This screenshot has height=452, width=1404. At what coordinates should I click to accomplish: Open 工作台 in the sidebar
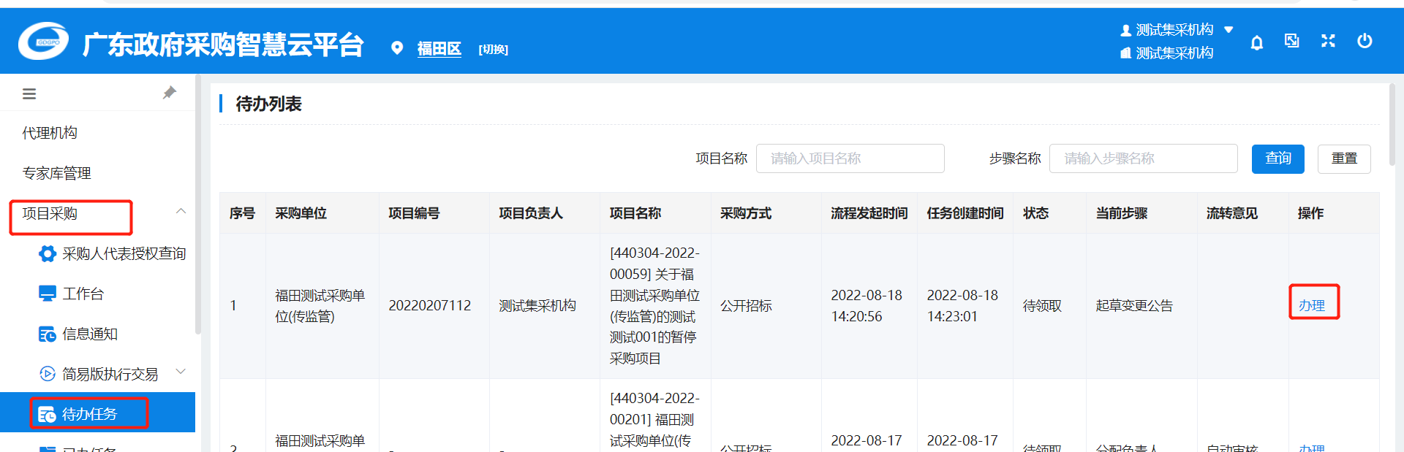[x=83, y=294]
